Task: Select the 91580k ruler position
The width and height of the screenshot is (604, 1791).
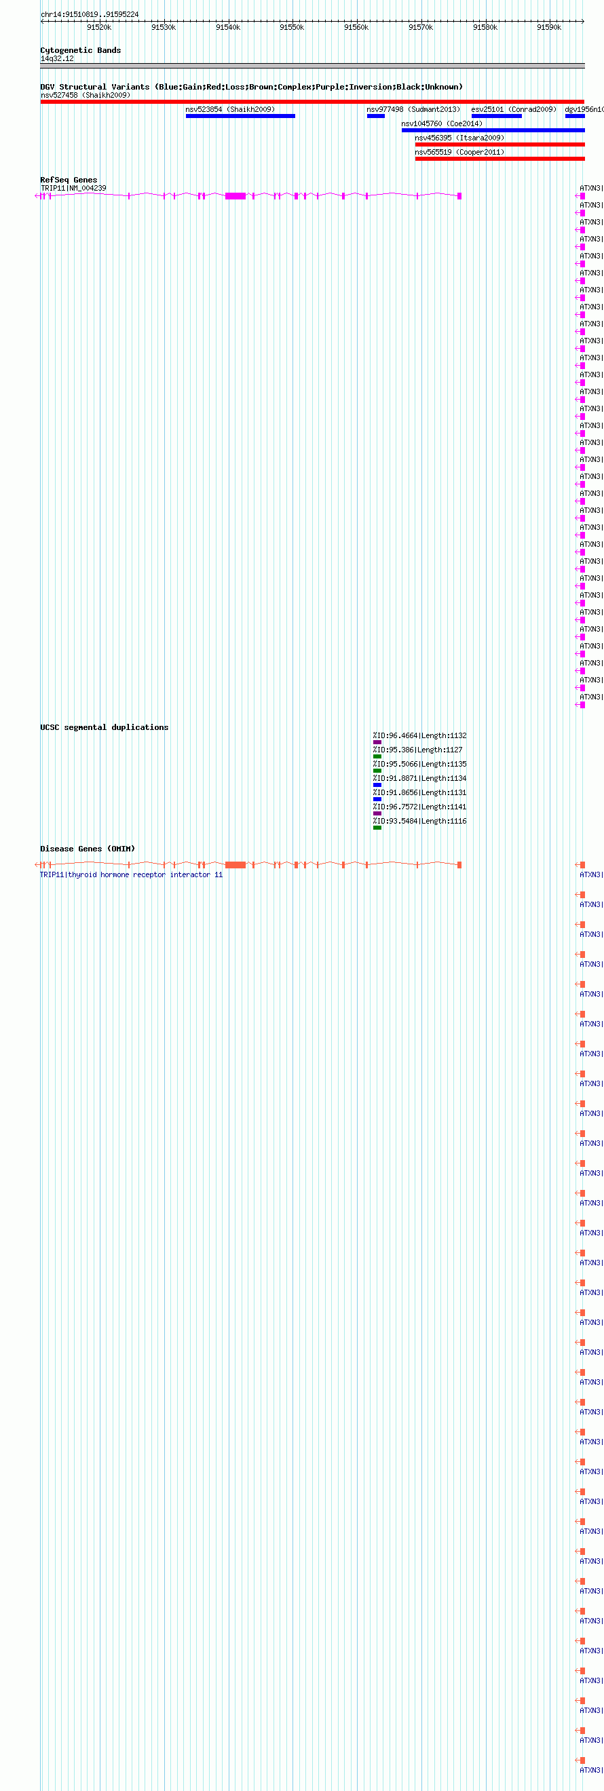Action: [x=485, y=27]
